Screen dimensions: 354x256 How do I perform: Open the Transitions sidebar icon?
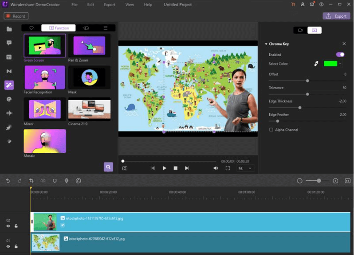[9, 71]
